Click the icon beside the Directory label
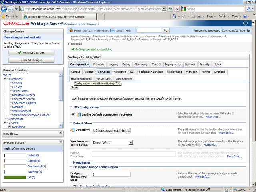 pyautogui.click(x=72, y=130)
